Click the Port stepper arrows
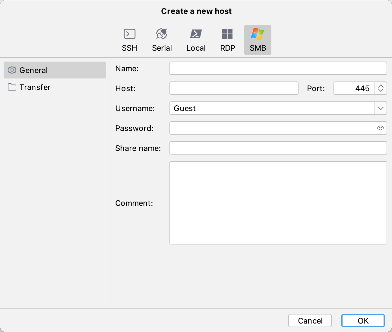The width and height of the screenshot is (392, 332). 381,88
